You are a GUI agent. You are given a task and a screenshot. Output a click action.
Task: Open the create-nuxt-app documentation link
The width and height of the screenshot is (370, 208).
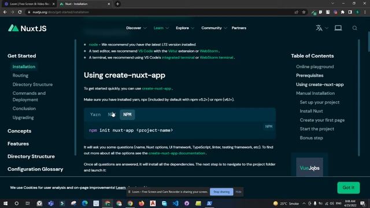coord(177,153)
